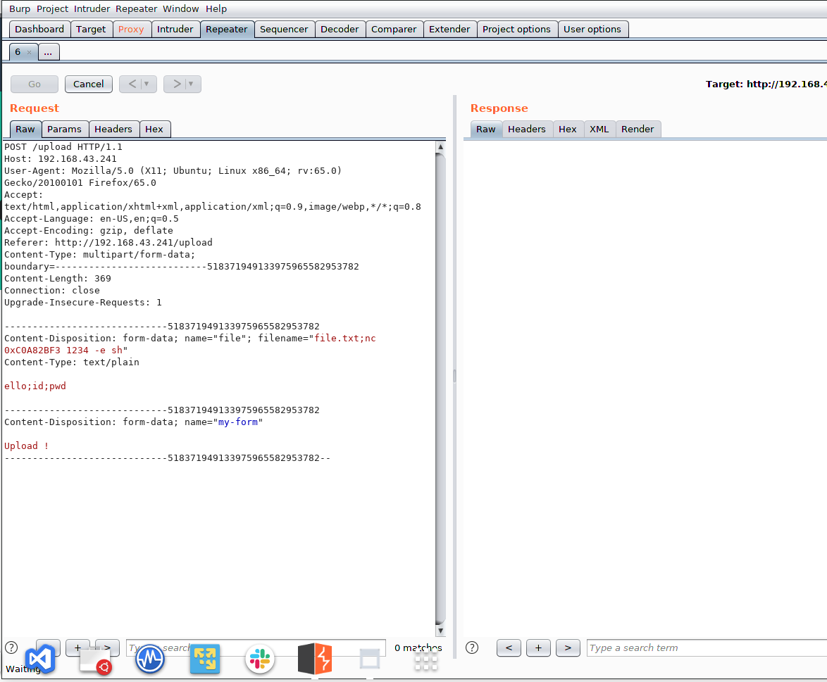Go to the previous request in history
The height and width of the screenshot is (682, 827).
click(x=132, y=84)
